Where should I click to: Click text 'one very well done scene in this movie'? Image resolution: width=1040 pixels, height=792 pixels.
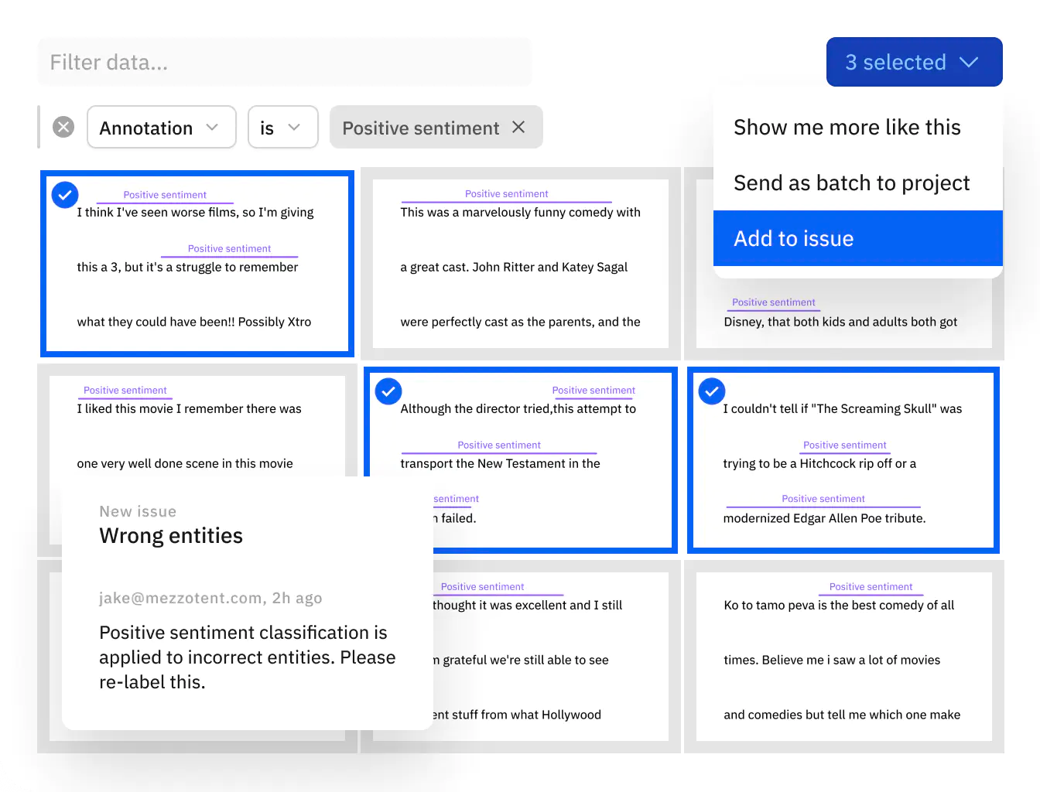pos(185,463)
